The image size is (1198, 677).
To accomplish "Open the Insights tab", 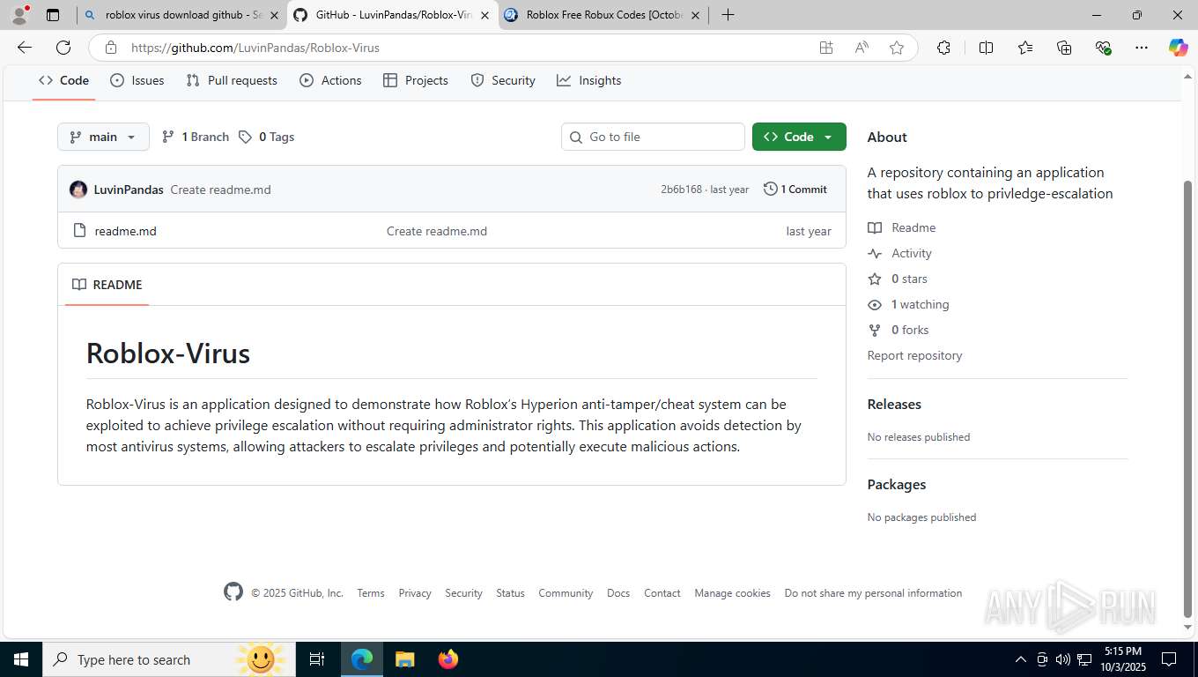I will (589, 80).
